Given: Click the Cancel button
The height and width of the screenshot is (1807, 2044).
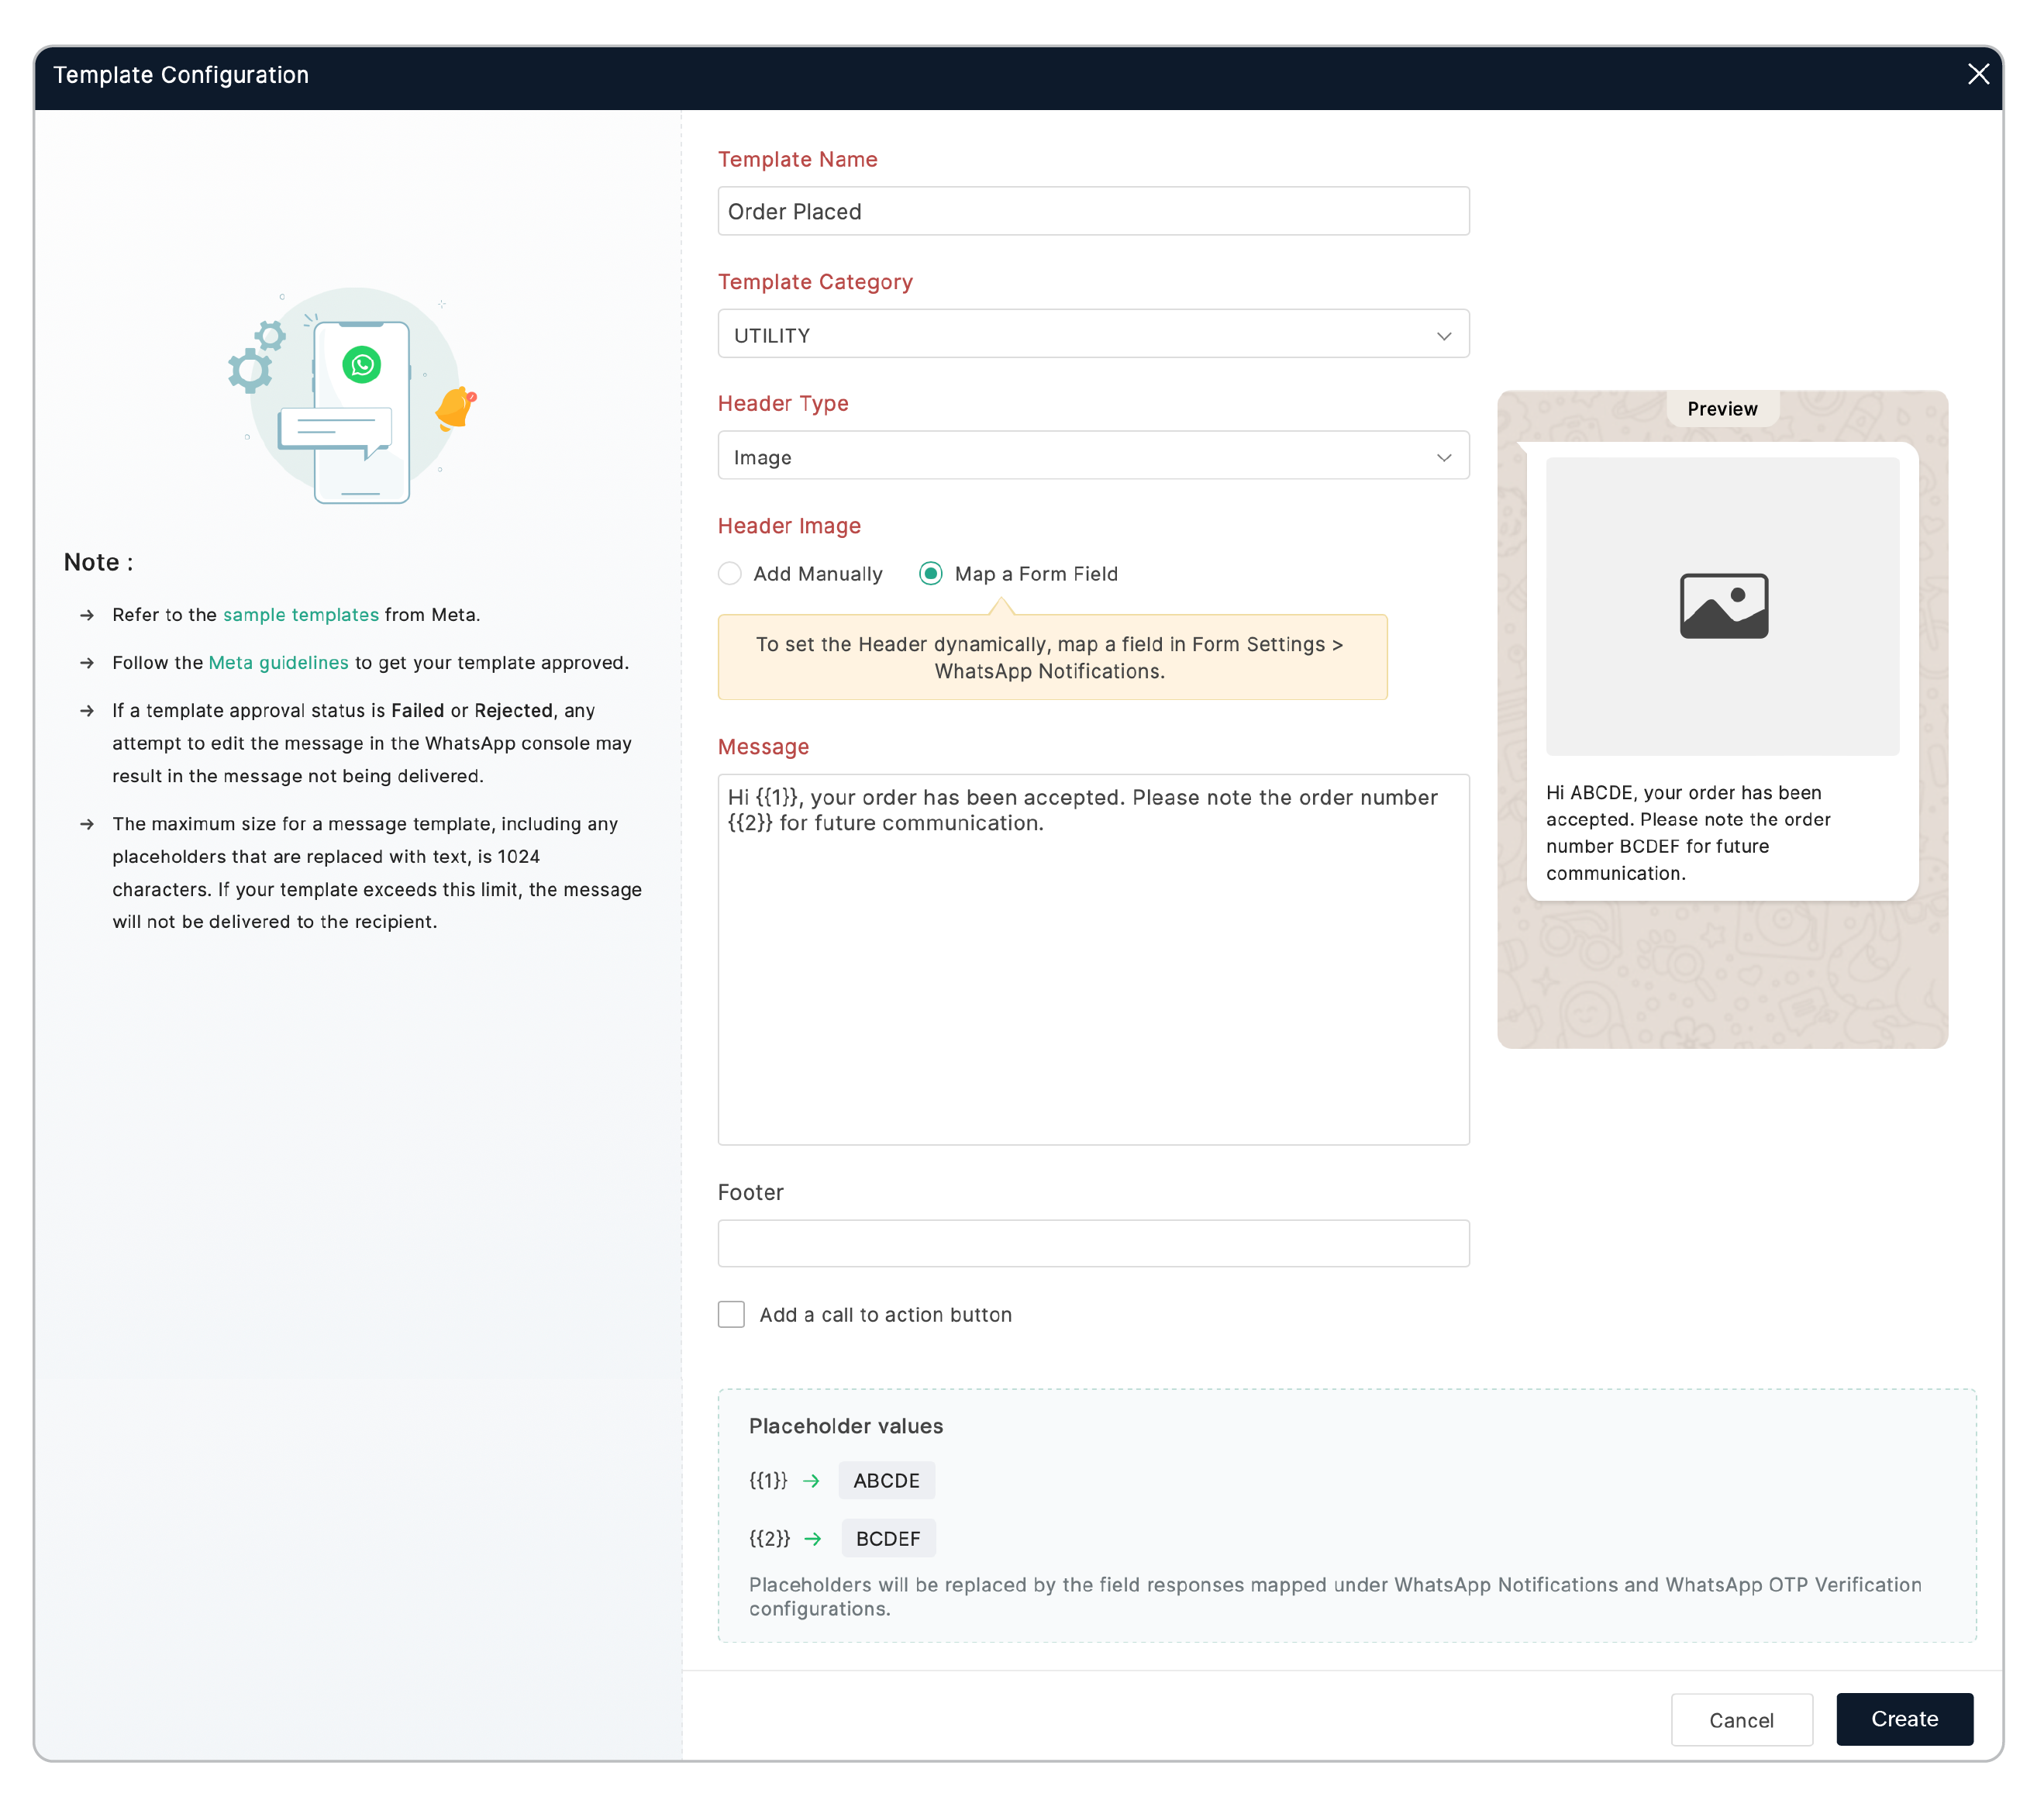Looking at the screenshot, I should [1740, 1720].
